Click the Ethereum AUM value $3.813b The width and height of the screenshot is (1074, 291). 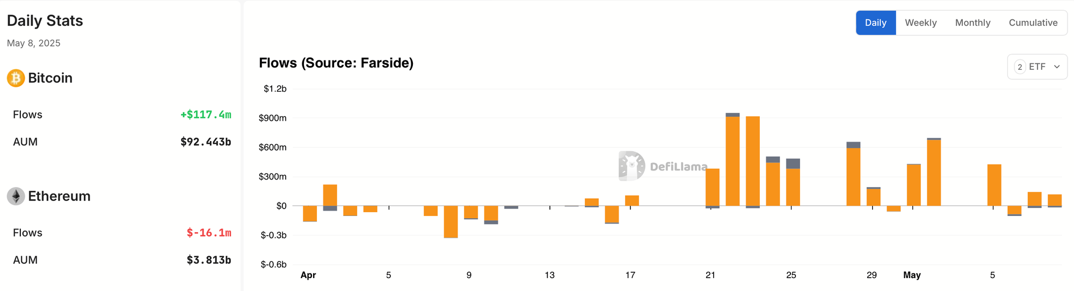[x=209, y=260]
